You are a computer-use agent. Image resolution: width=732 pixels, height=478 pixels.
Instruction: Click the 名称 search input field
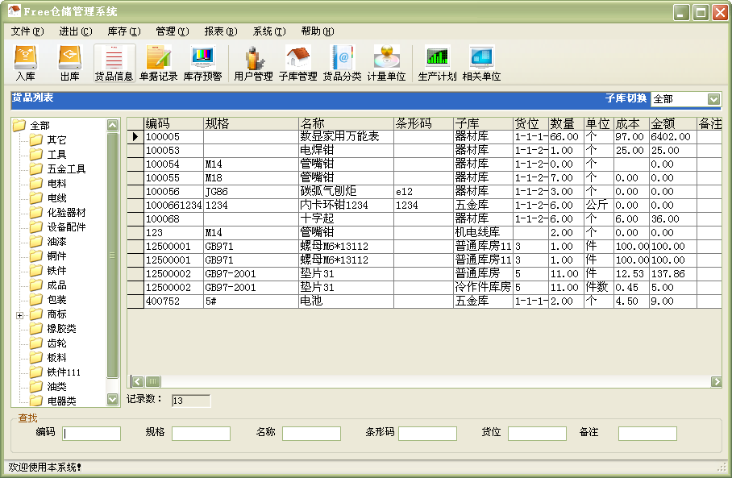(311, 434)
